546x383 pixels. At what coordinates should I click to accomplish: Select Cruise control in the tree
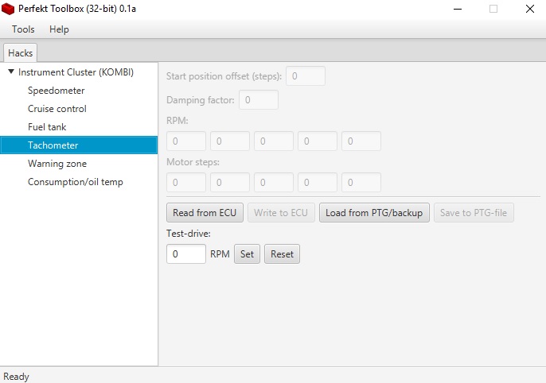coord(57,109)
